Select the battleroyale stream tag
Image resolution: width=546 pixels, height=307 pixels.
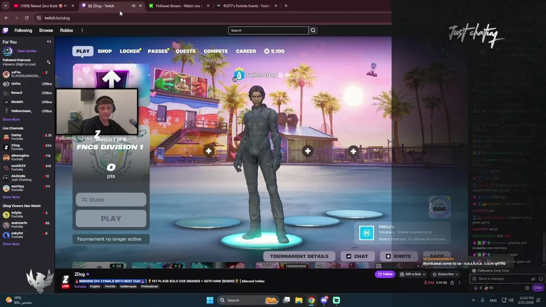tap(128, 287)
